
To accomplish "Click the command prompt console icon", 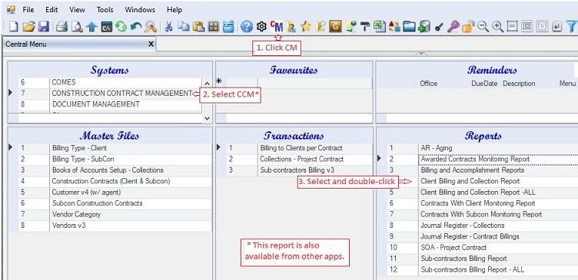I will pos(107,27).
